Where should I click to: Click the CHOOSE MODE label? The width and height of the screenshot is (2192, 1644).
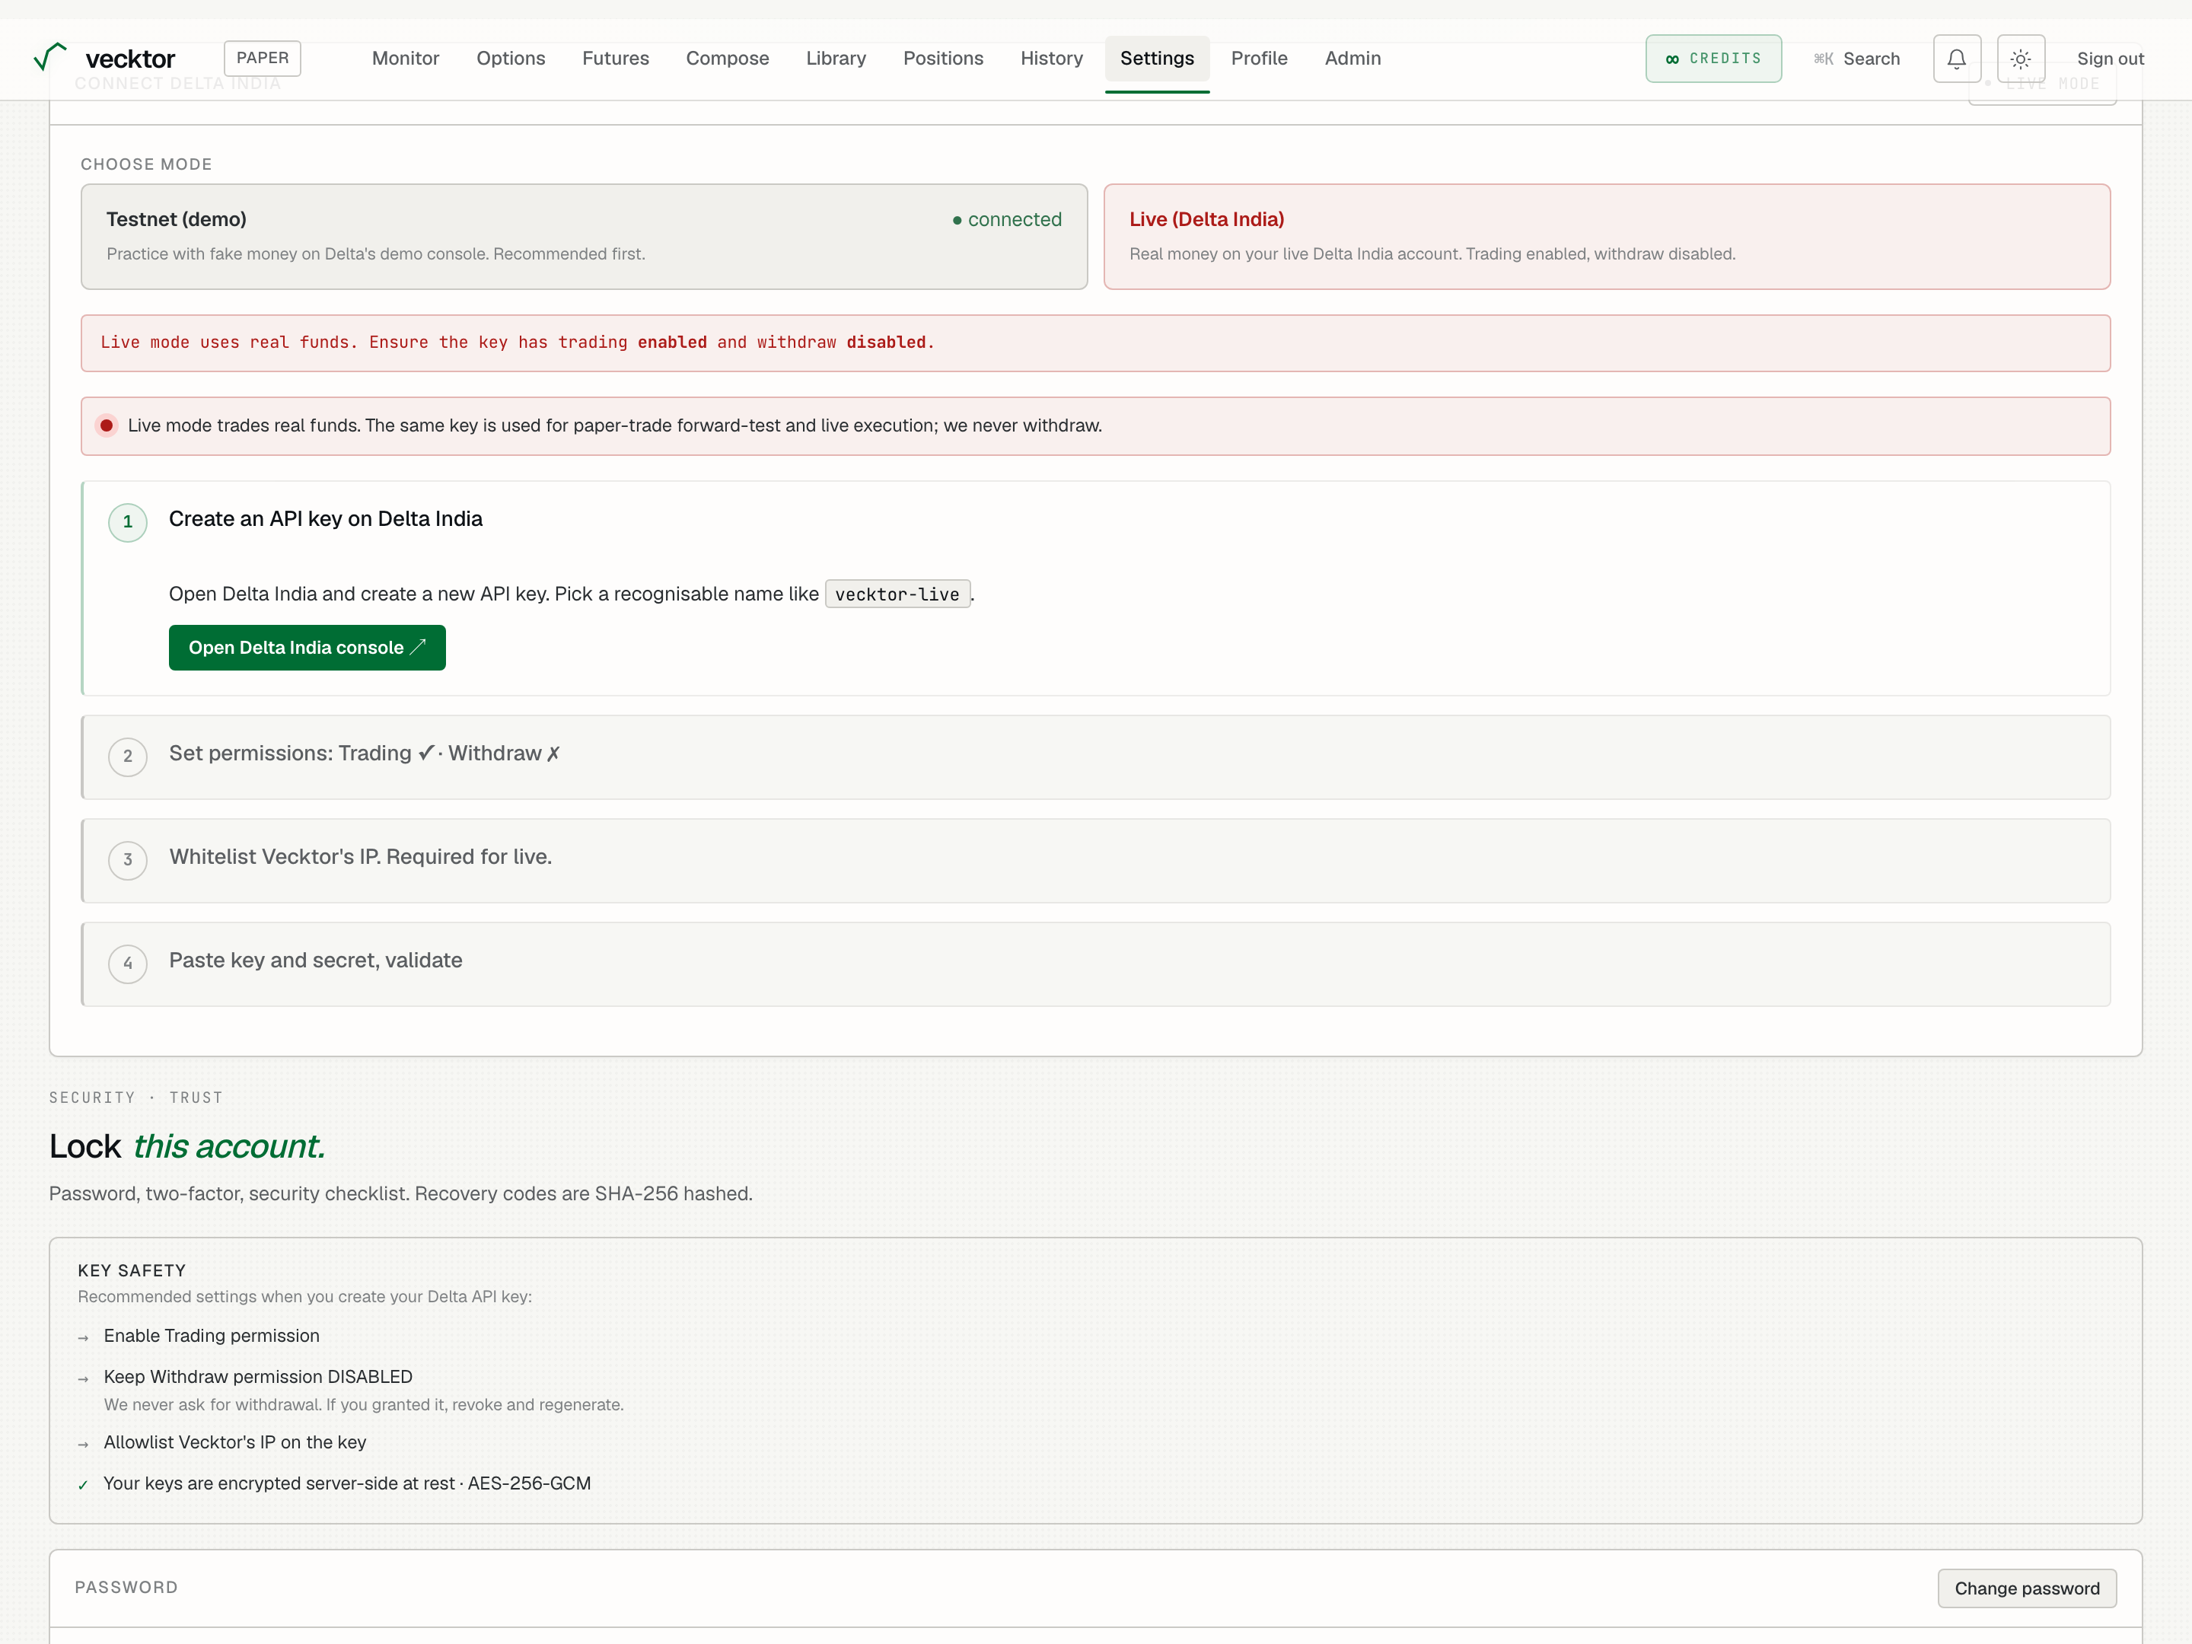point(147,164)
